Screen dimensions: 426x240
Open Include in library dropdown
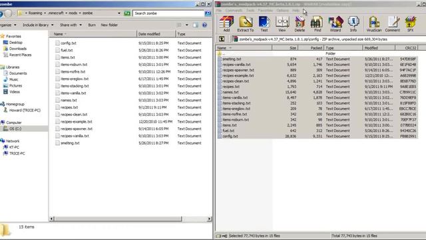(38, 25)
